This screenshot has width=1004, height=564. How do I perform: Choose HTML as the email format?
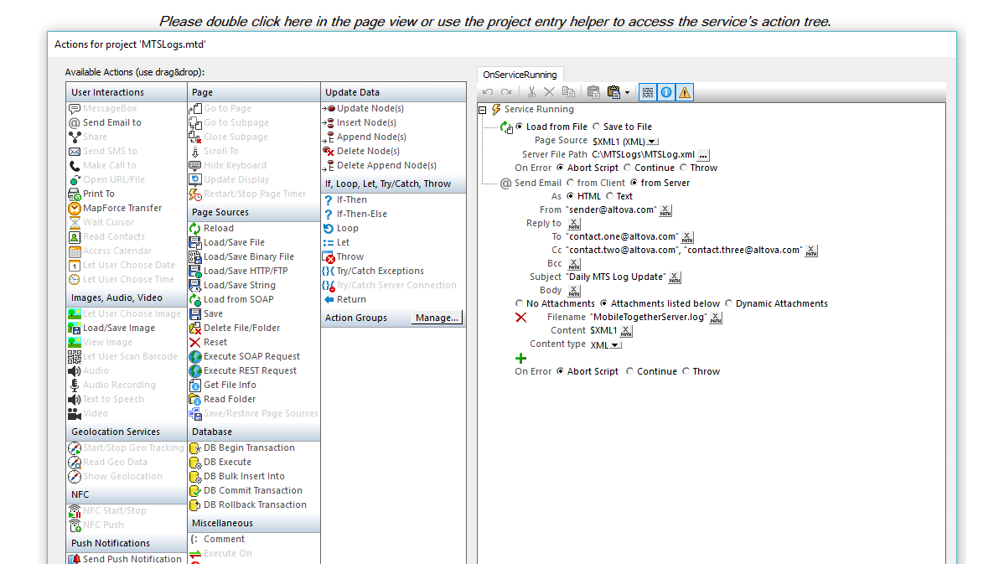pyautogui.click(x=570, y=197)
